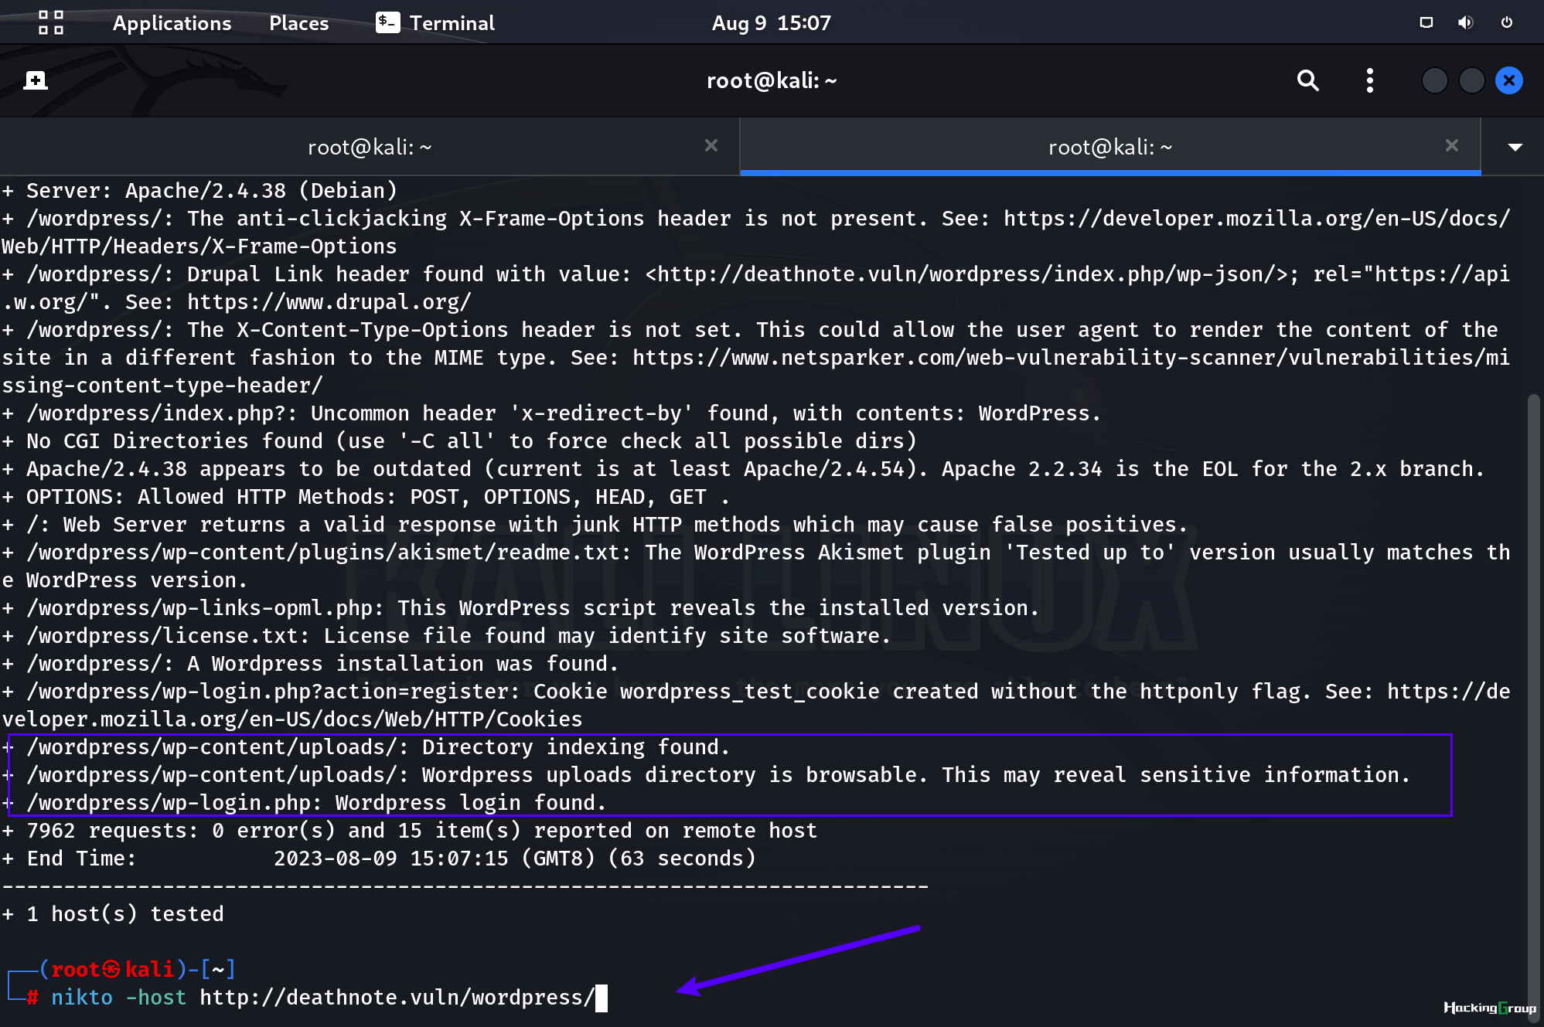Click the akismet/readme.txt line

coord(755,566)
